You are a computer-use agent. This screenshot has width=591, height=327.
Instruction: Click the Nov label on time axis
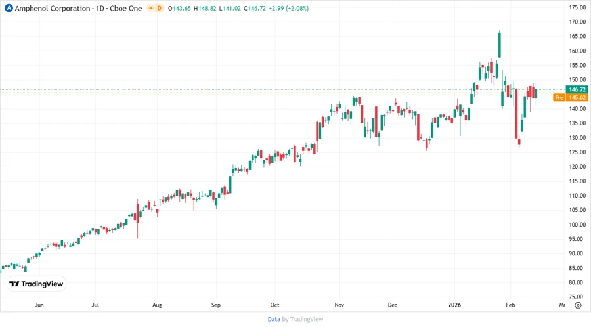(x=339, y=305)
